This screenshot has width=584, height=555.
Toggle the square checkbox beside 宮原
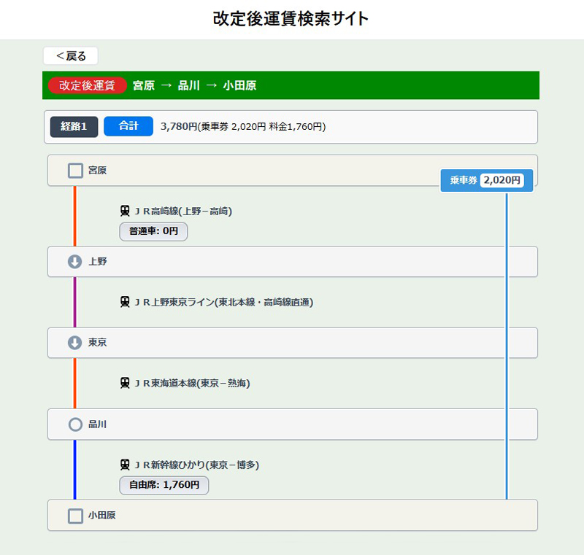pos(75,171)
